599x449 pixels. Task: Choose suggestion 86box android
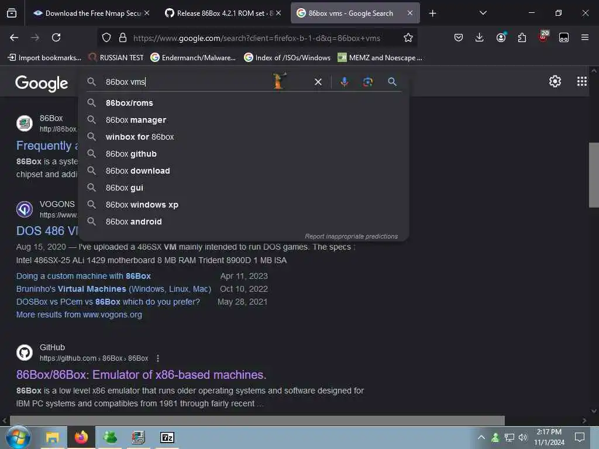pos(243,222)
